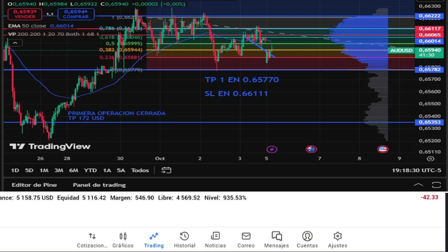Image resolution: width=448 pixels, height=252 pixels.
Task: Click the 0,382 Fibonacci level label
Action: (120, 50)
